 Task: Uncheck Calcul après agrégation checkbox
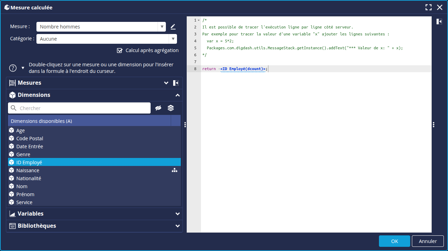point(120,50)
